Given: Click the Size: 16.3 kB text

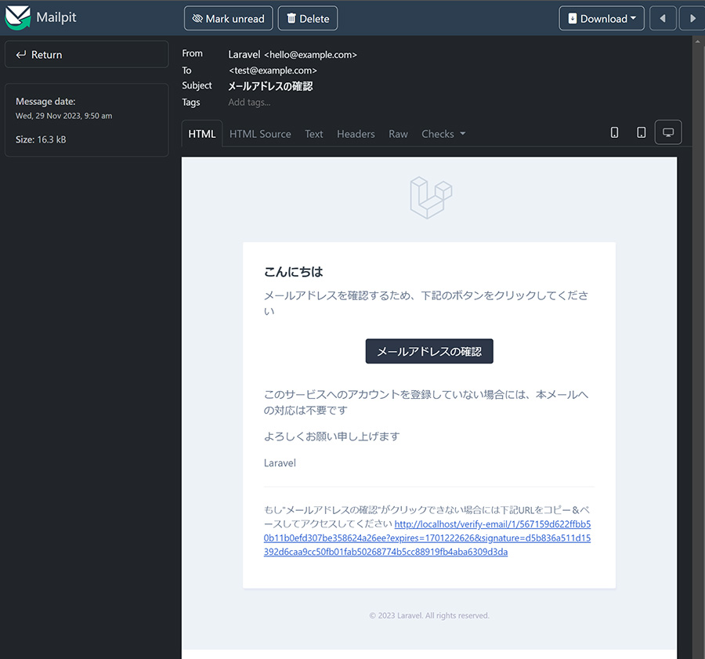Looking at the screenshot, I should (x=41, y=140).
